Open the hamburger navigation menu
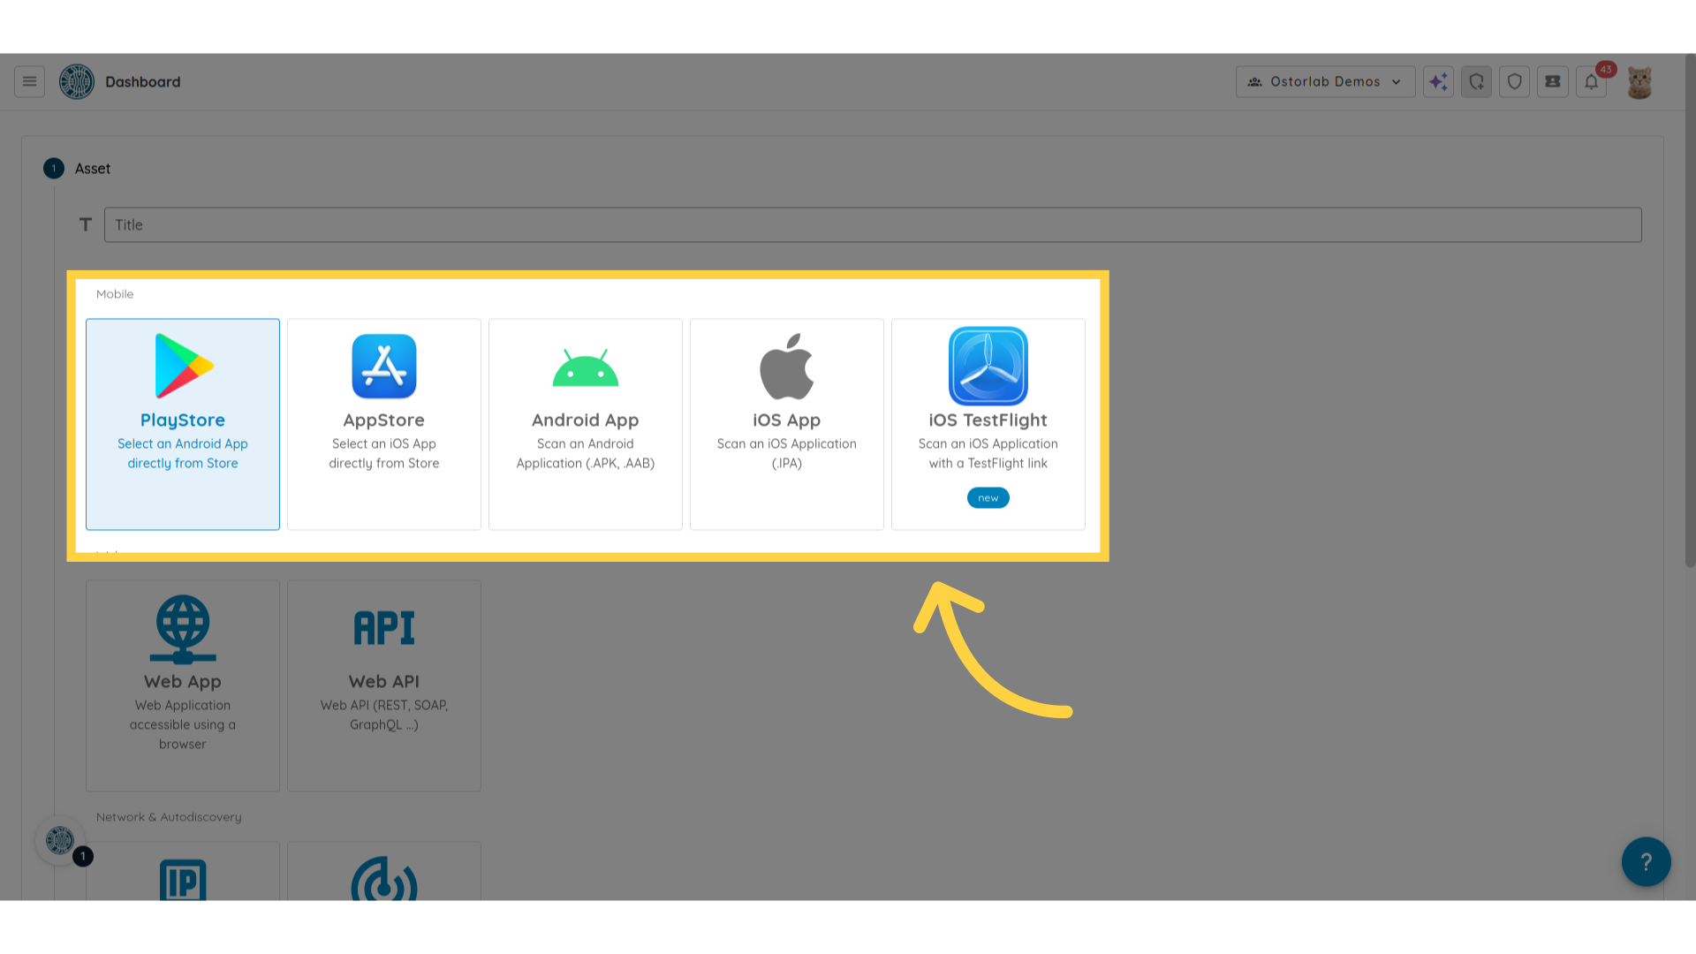The height and width of the screenshot is (954, 1696). (29, 81)
